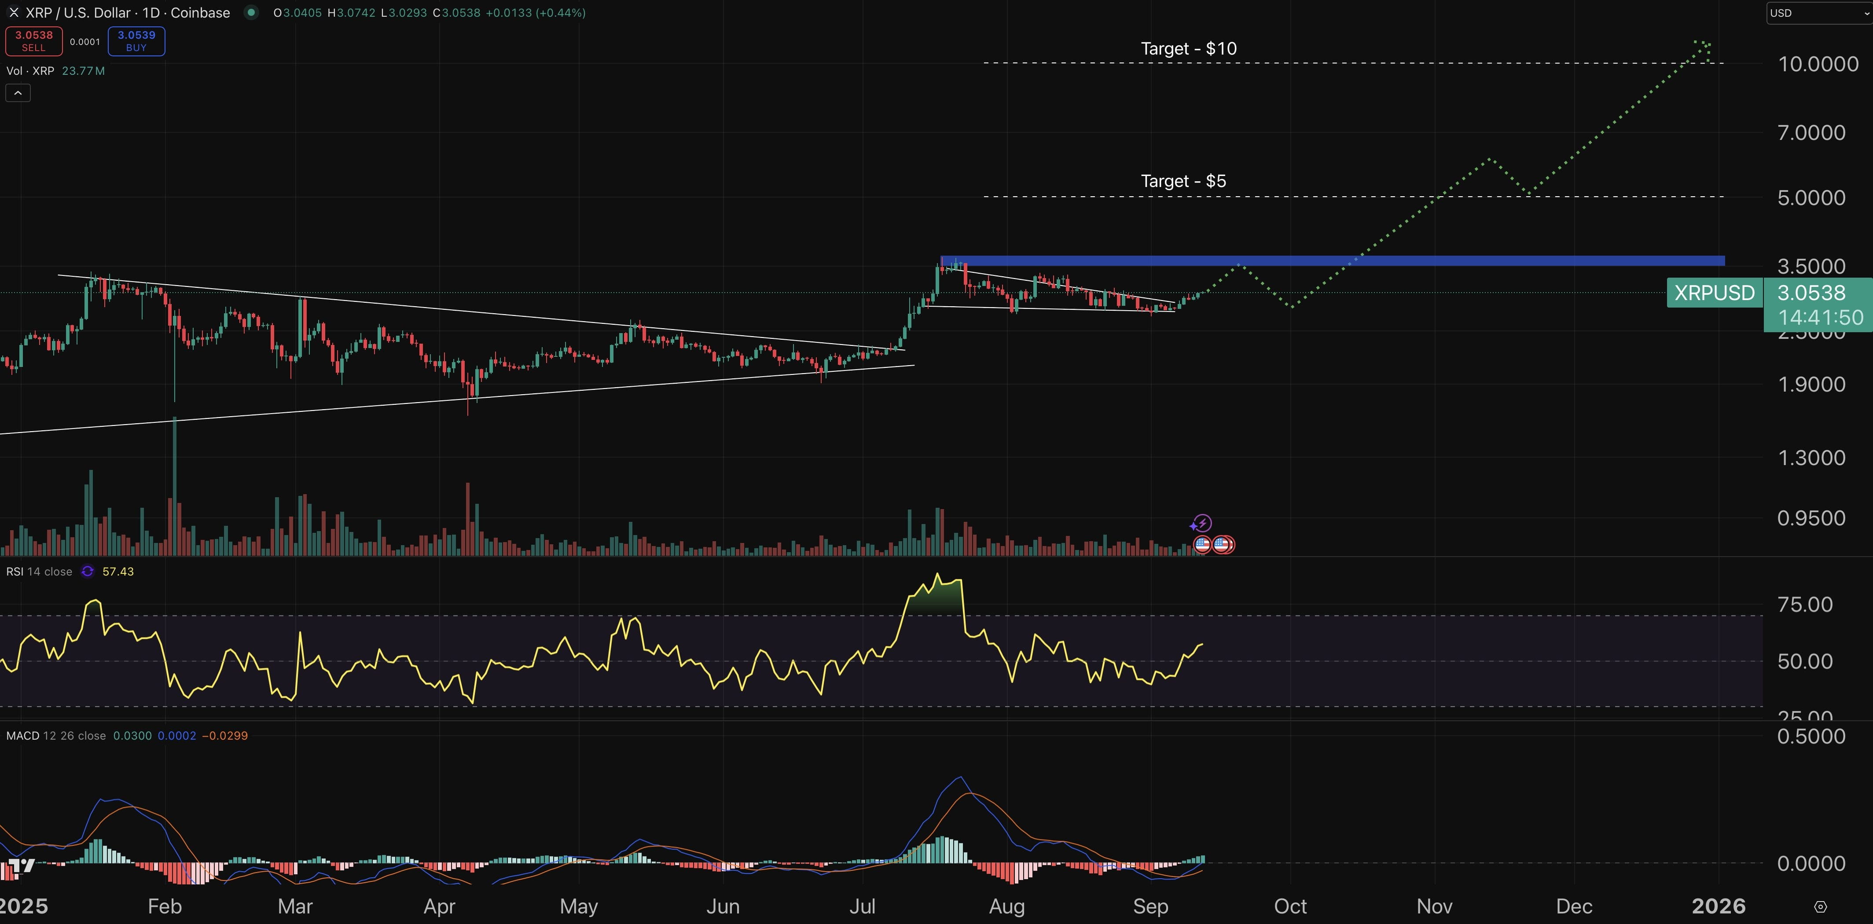This screenshot has width=1873, height=924.
Task: Open the USD currency dropdown at top right
Action: click(x=1818, y=12)
